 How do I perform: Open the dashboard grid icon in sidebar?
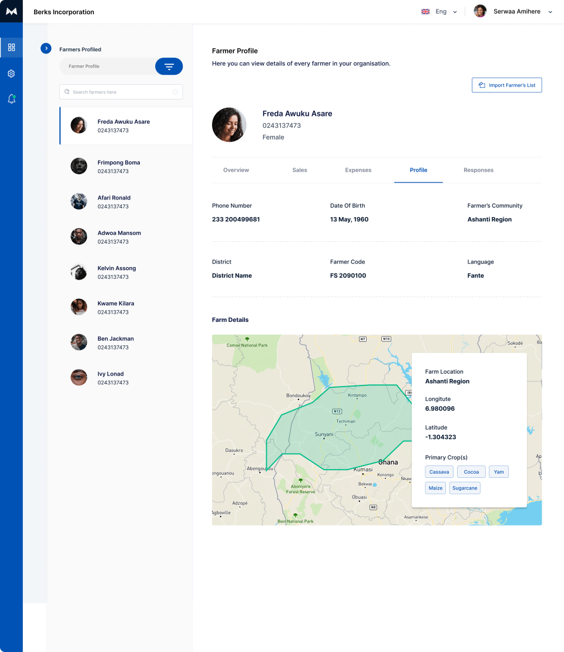click(11, 48)
